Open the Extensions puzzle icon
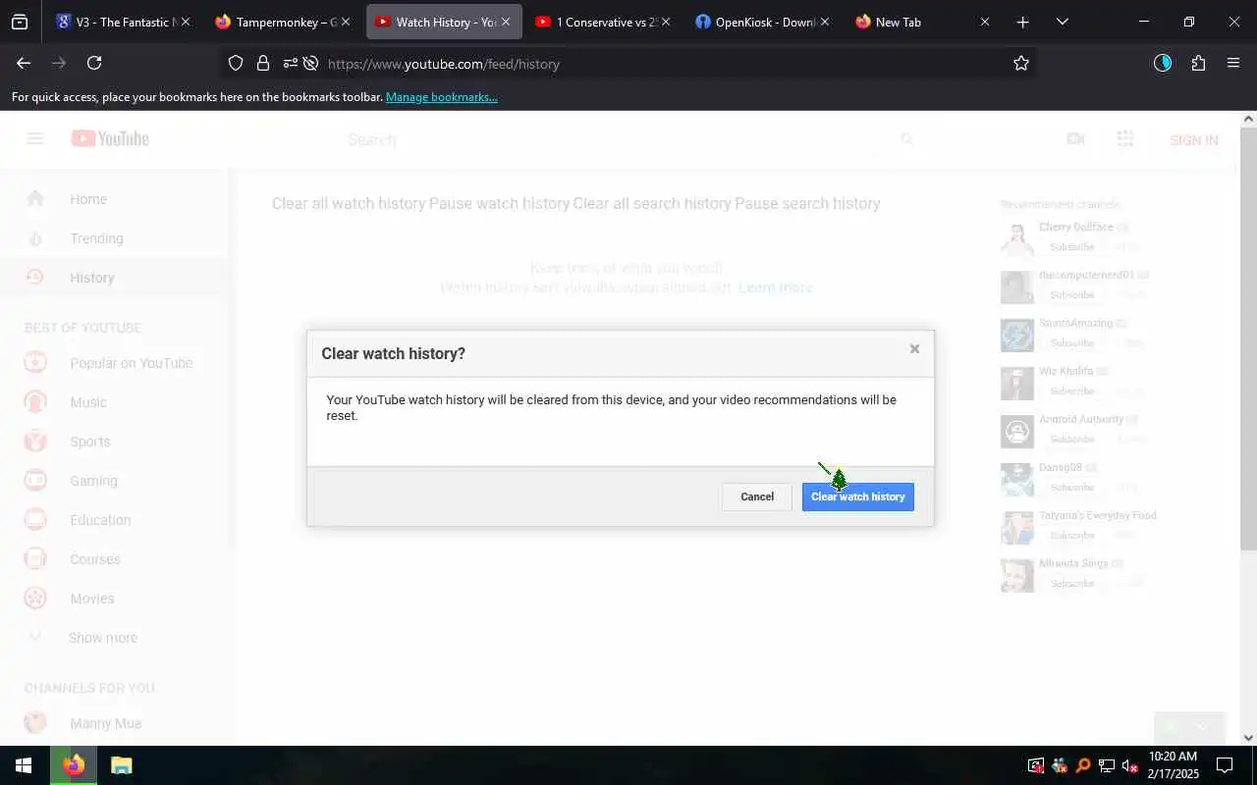Image resolution: width=1257 pixels, height=785 pixels. tap(1198, 63)
